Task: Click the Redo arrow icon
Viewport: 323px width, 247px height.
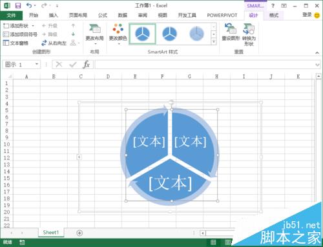Action: click(x=44, y=6)
